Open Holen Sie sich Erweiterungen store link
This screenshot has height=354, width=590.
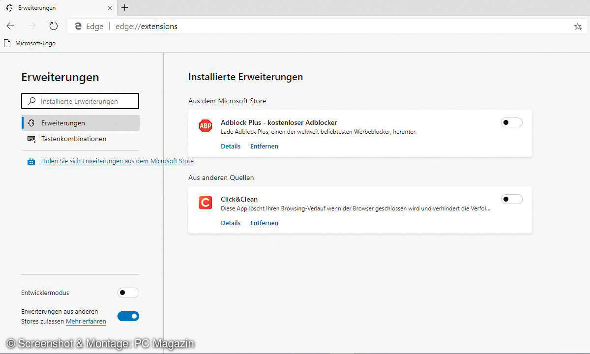pos(117,161)
